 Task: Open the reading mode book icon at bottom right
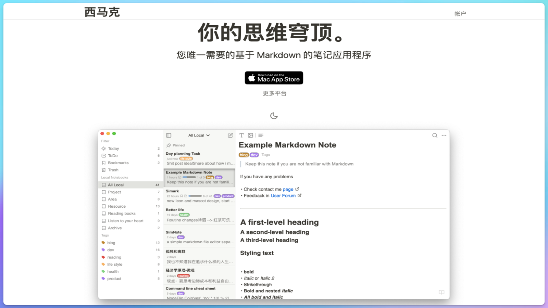pos(441,292)
